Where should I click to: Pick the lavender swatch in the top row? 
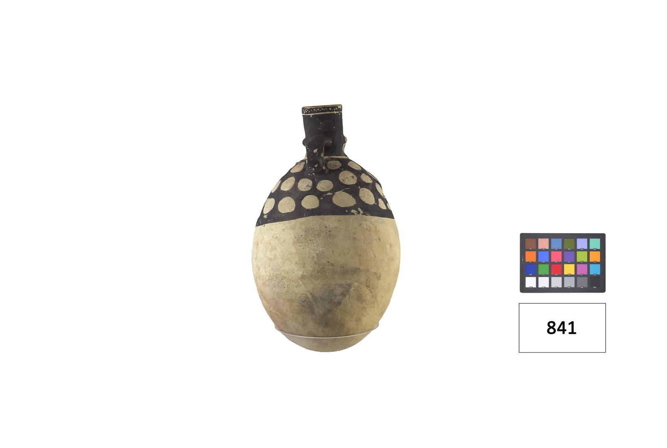click(582, 243)
